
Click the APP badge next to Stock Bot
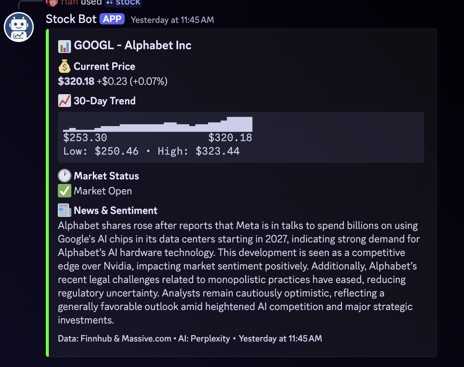tap(112, 19)
